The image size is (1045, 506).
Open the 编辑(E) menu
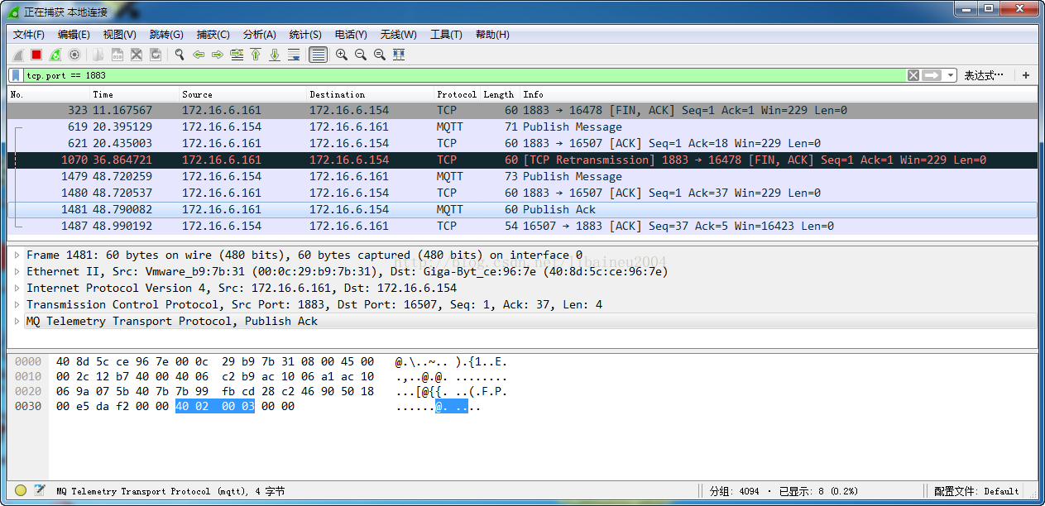pos(74,35)
